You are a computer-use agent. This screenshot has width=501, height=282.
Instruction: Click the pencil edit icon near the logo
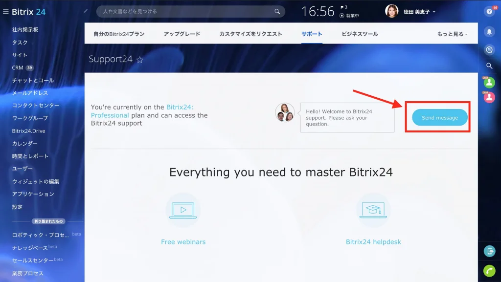click(85, 11)
